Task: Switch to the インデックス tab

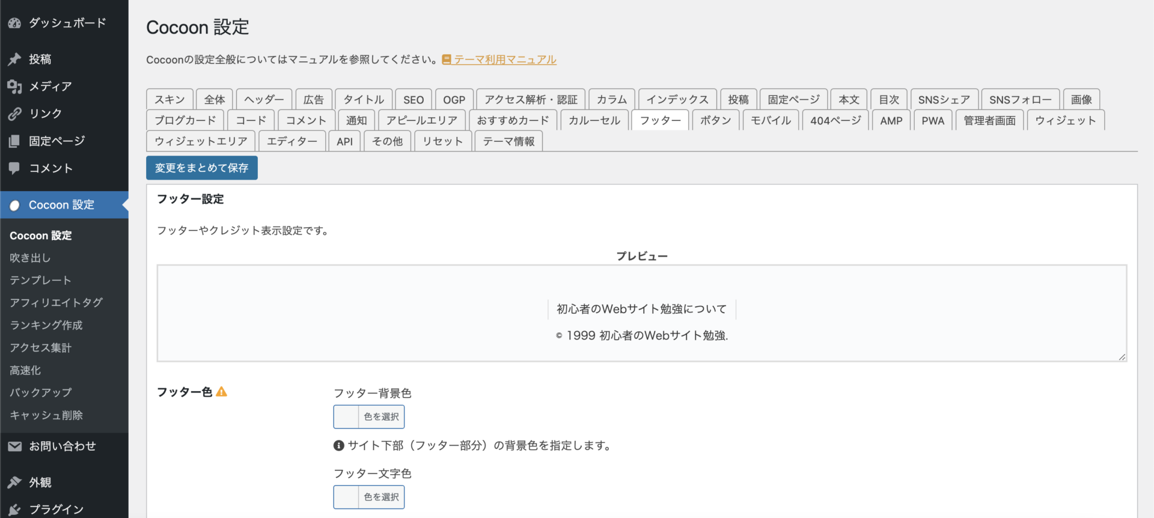Action: pos(677,99)
